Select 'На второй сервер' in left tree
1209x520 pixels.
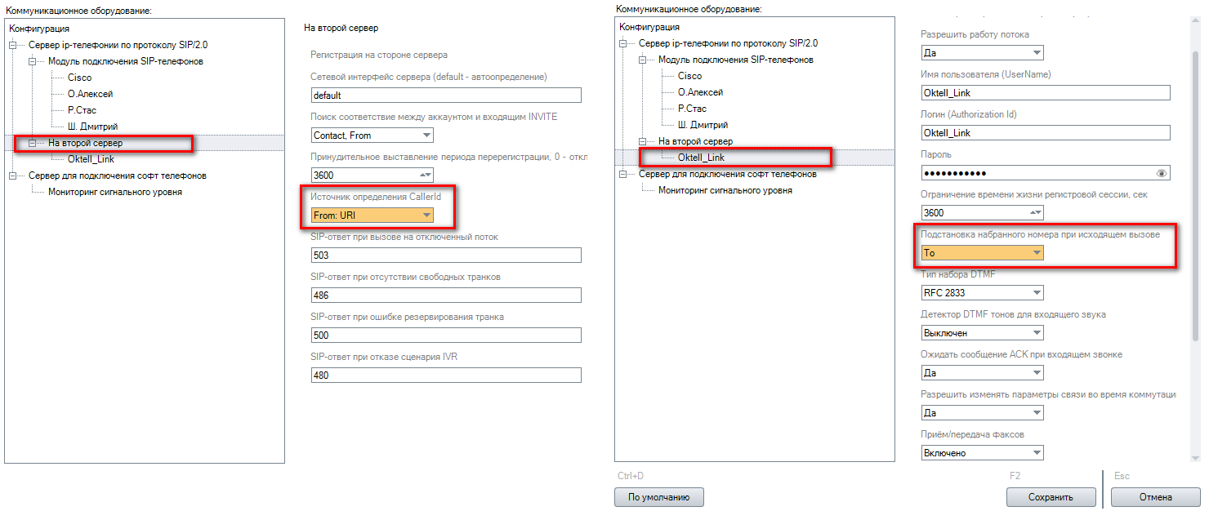coord(85,143)
